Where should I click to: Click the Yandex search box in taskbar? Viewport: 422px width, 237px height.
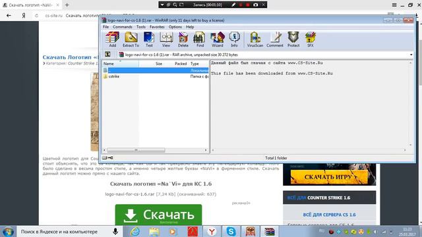click(x=65, y=232)
